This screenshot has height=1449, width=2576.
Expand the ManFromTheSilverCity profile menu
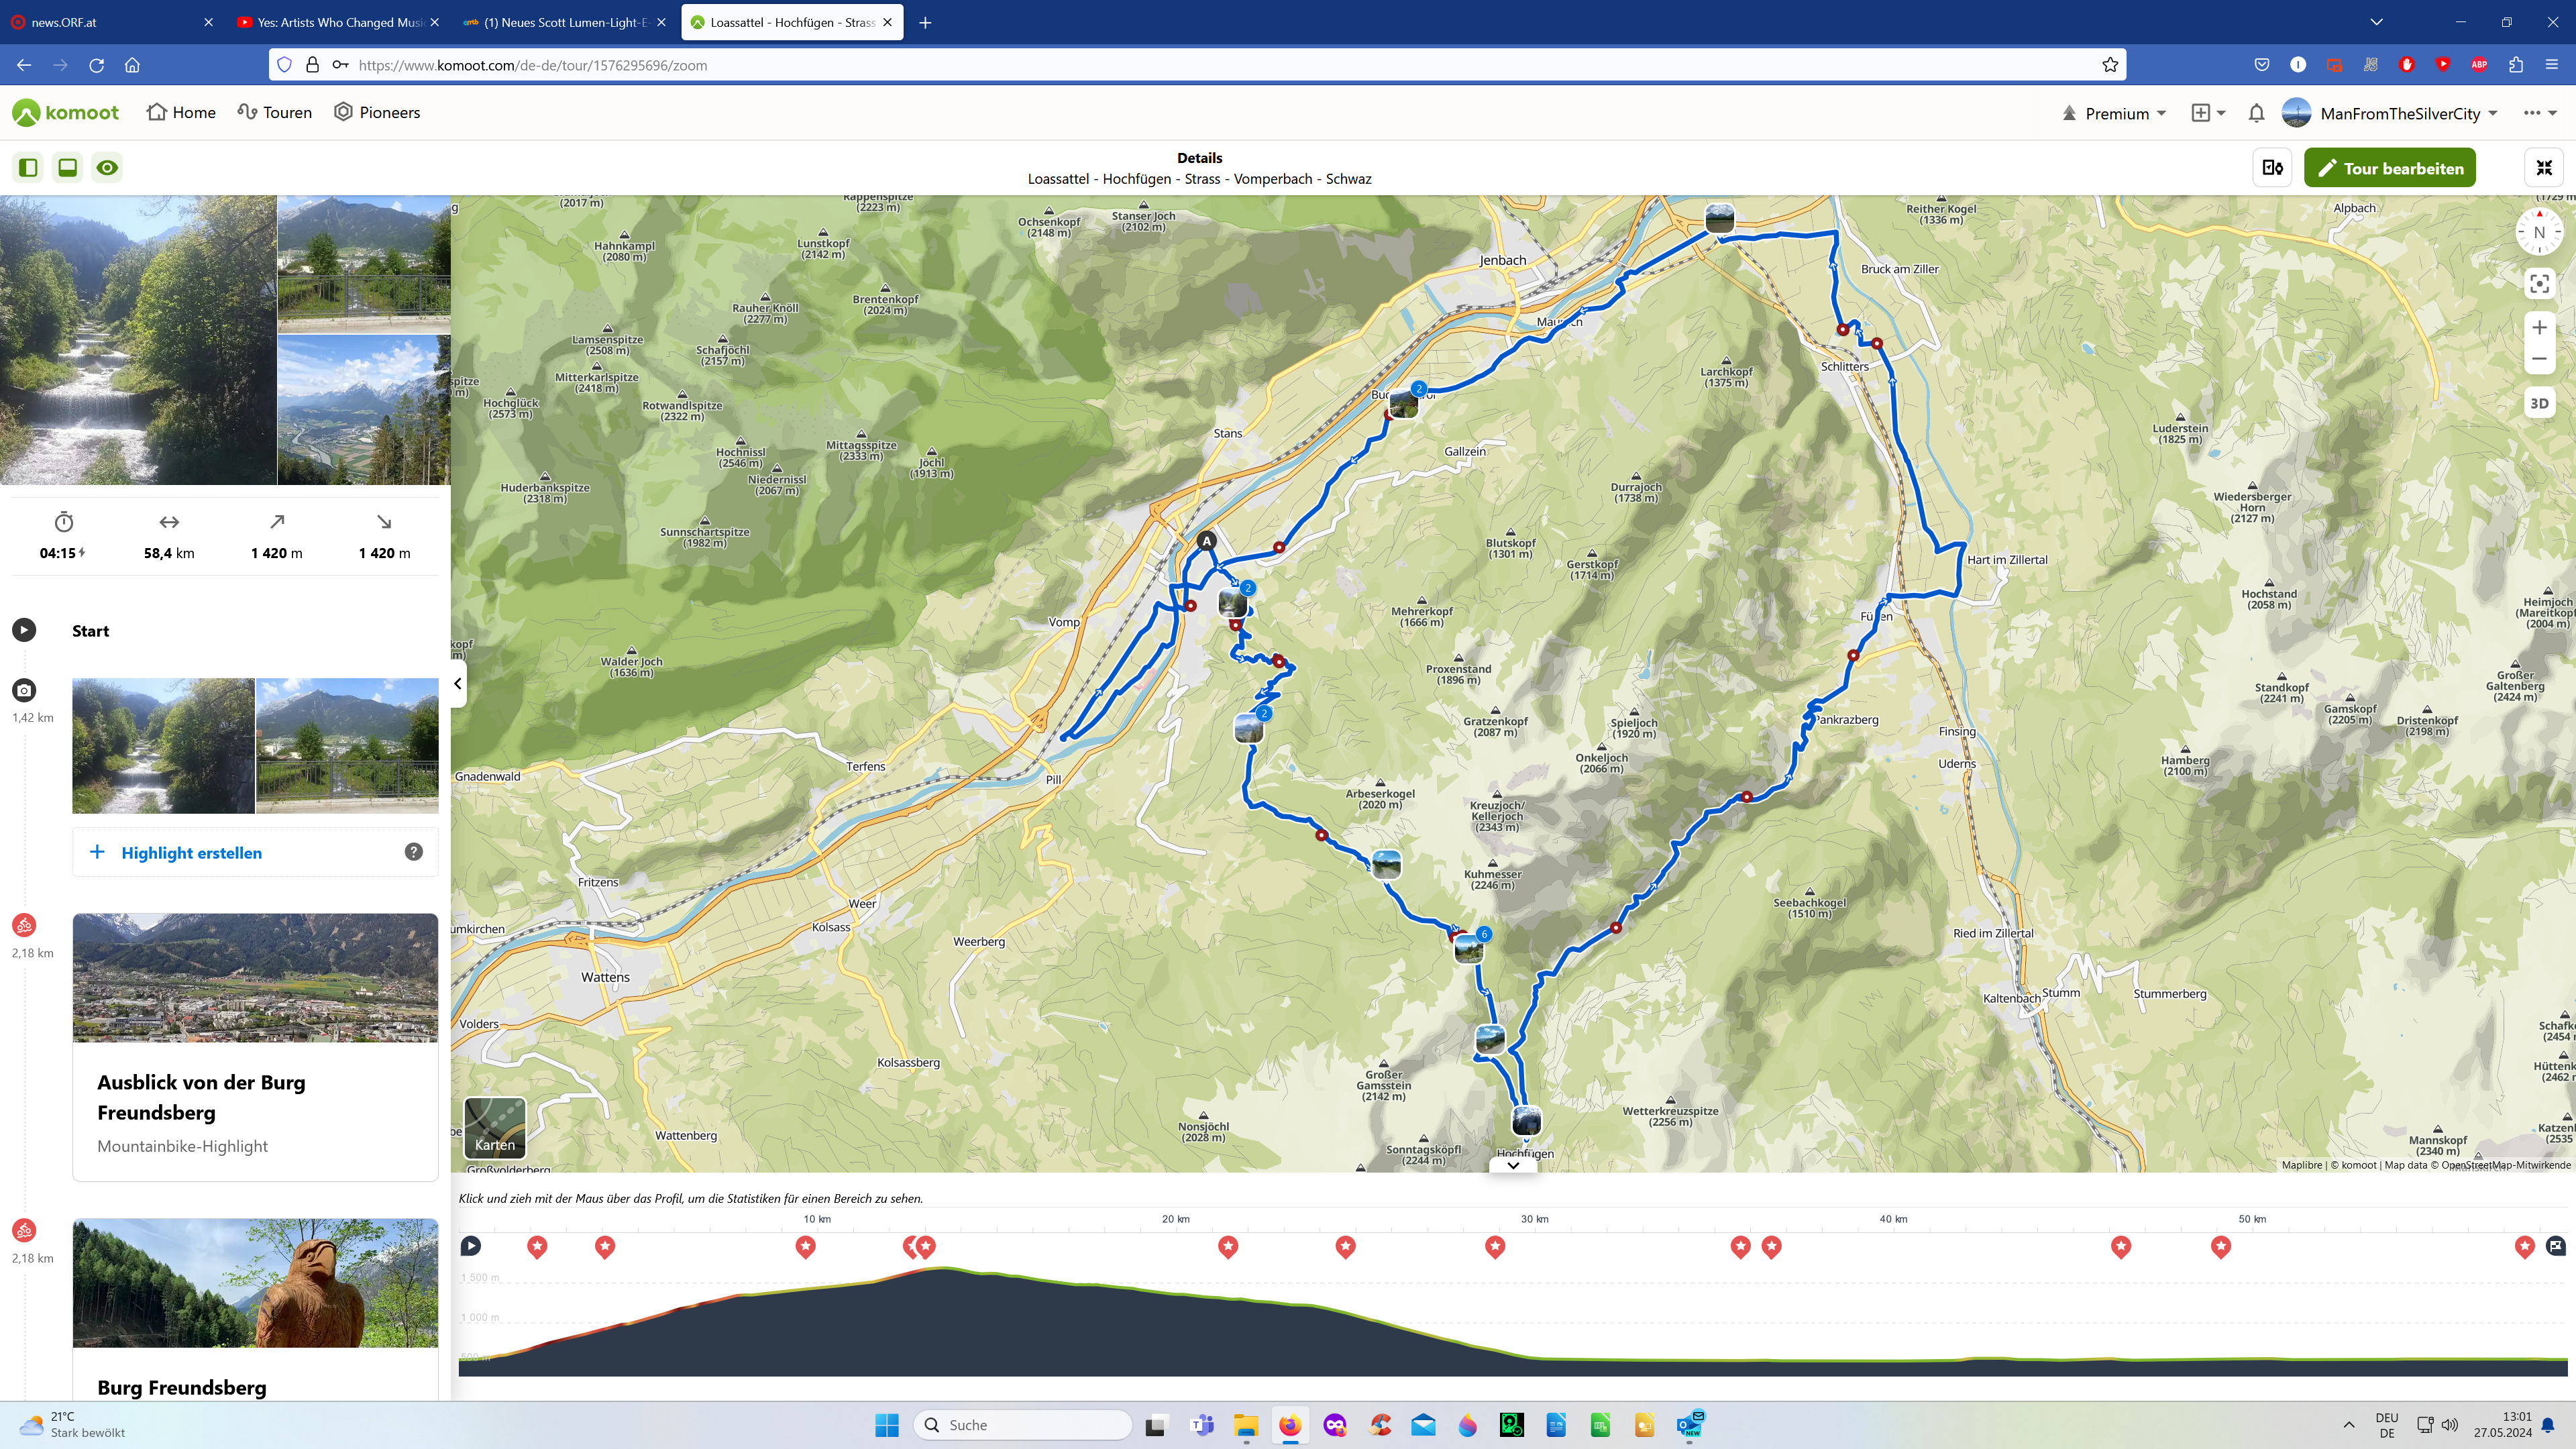2400,113
